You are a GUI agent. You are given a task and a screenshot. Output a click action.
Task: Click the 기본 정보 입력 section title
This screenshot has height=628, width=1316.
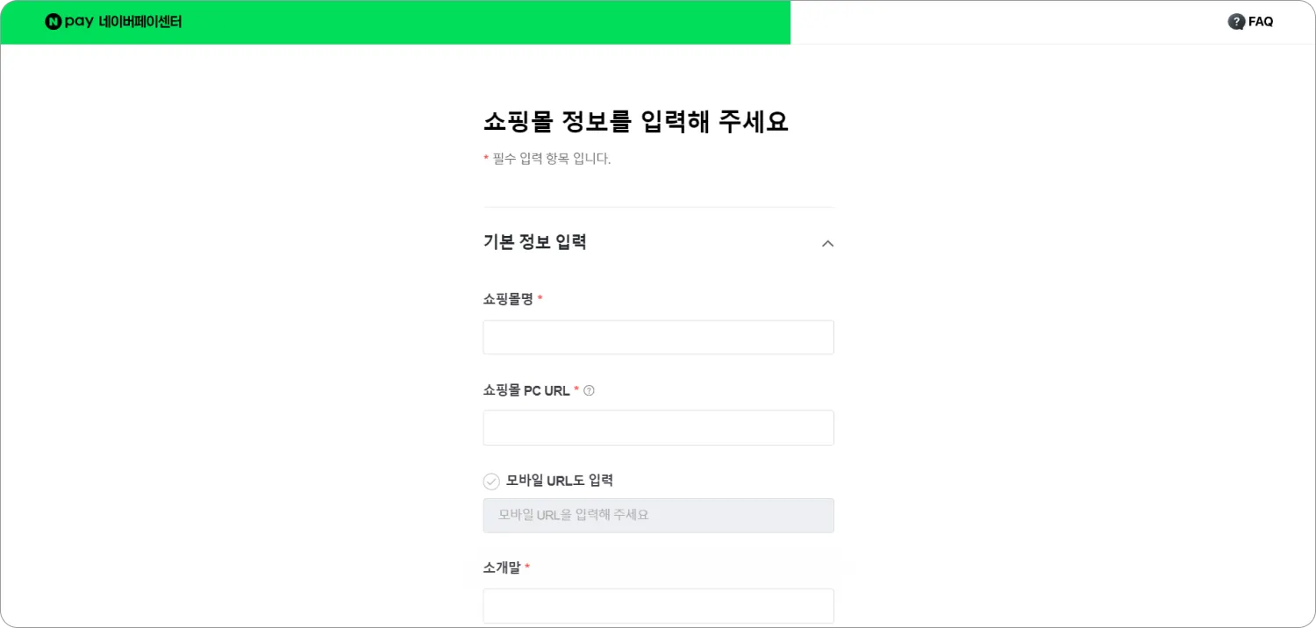(x=534, y=242)
